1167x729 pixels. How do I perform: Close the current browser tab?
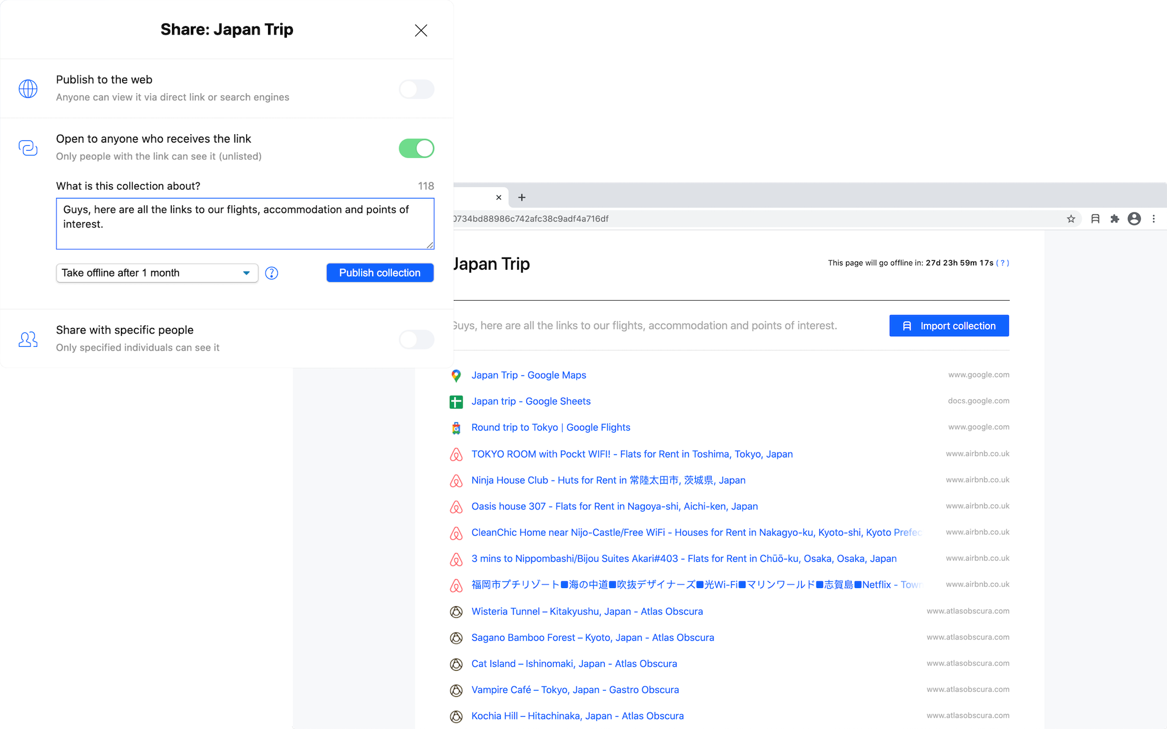pyautogui.click(x=498, y=197)
